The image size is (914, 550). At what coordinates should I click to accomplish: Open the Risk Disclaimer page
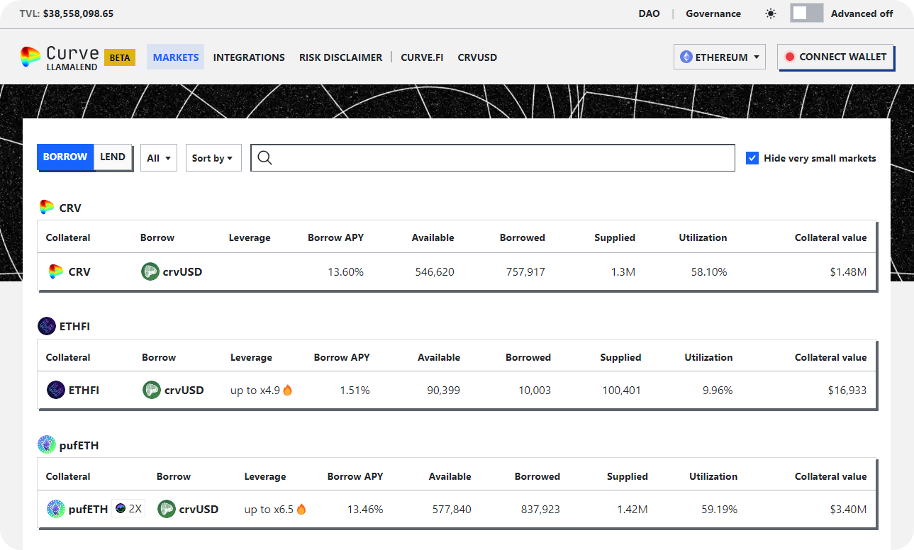point(340,57)
